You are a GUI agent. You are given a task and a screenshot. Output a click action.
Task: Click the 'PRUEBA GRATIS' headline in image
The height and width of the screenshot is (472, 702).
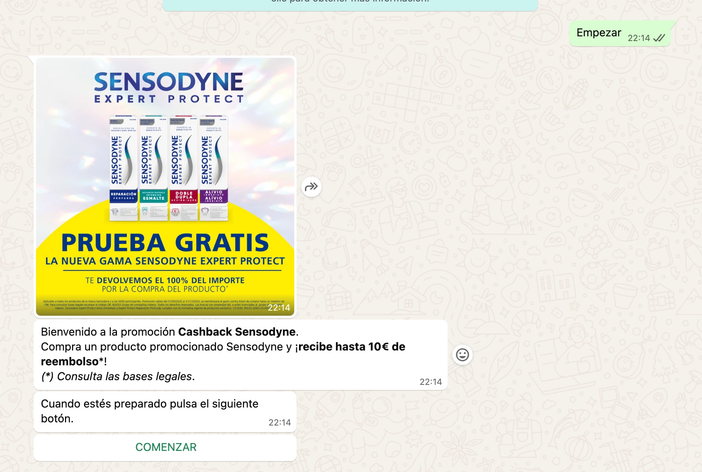pyautogui.click(x=165, y=243)
